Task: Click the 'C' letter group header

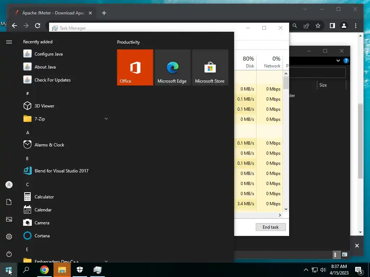Action: click(27, 184)
